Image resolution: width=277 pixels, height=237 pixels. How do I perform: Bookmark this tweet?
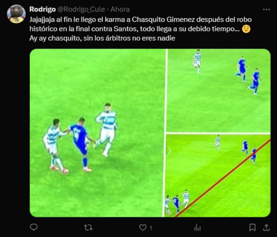pyautogui.click(x=252, y=227)
